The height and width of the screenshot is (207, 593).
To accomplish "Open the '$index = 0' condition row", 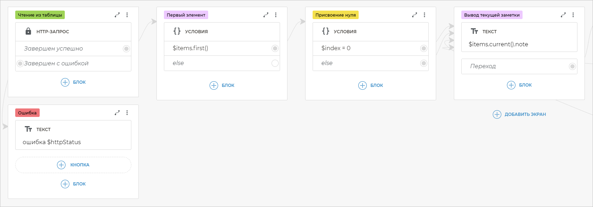I will (x=365, y=48).
